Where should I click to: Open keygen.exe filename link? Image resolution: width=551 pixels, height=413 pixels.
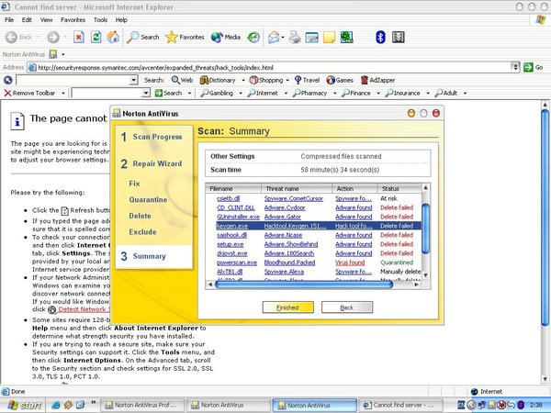pyautogui.click(x=232, y=226)
